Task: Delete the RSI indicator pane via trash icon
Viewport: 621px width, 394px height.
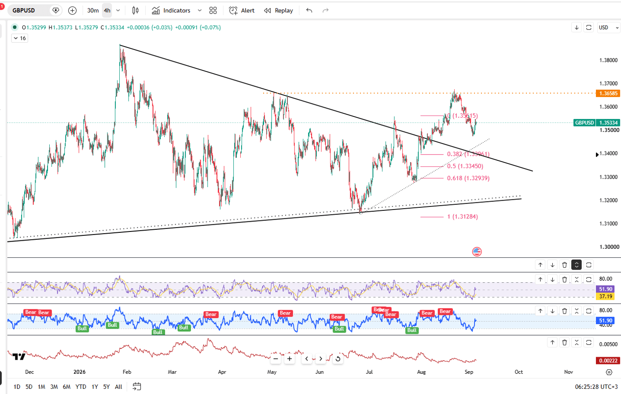Action: [x=565, y=279]
